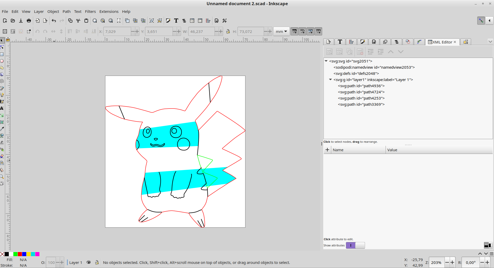The image size is (494, 268).
Task: Open the Layer menu
Action: pos(39,12)
